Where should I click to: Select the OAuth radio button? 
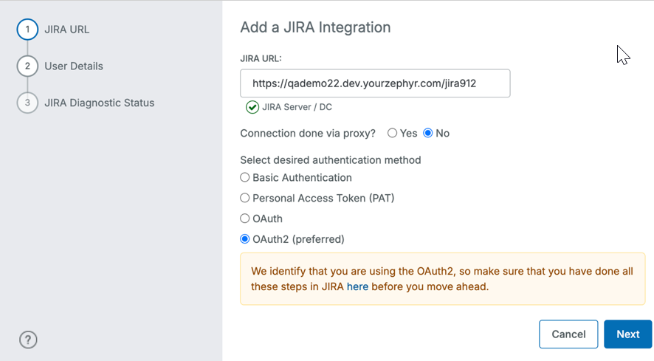tap(245, 219)
